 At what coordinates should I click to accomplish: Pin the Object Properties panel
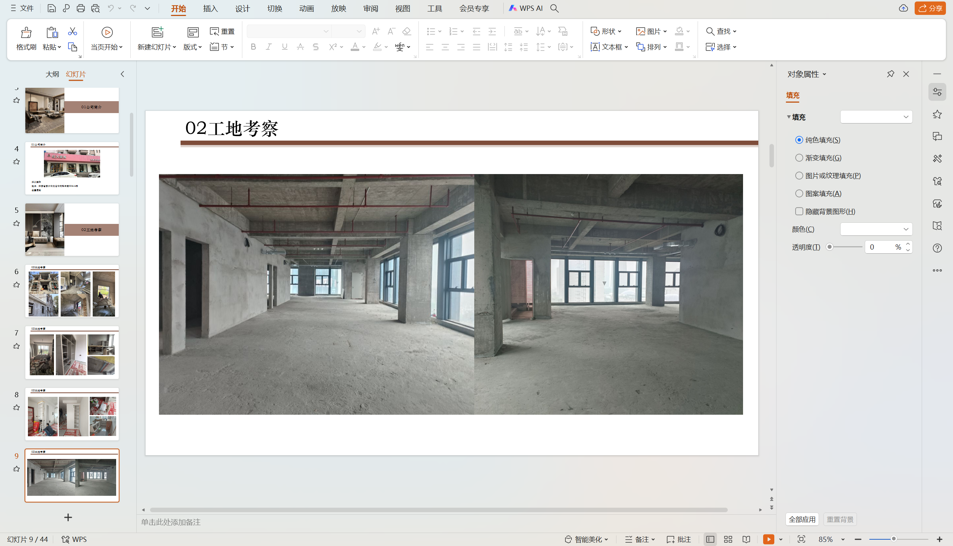[x=890, y=74]
